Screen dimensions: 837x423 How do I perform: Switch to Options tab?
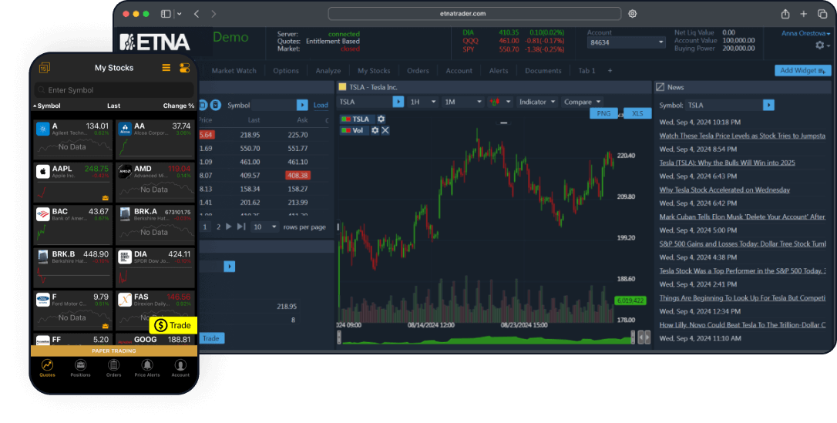(286, 70)
